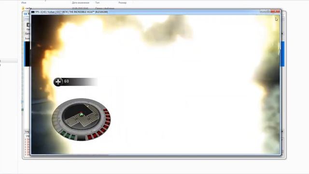
Task: Close the Incredible Hulk game window
Action: 276,11
